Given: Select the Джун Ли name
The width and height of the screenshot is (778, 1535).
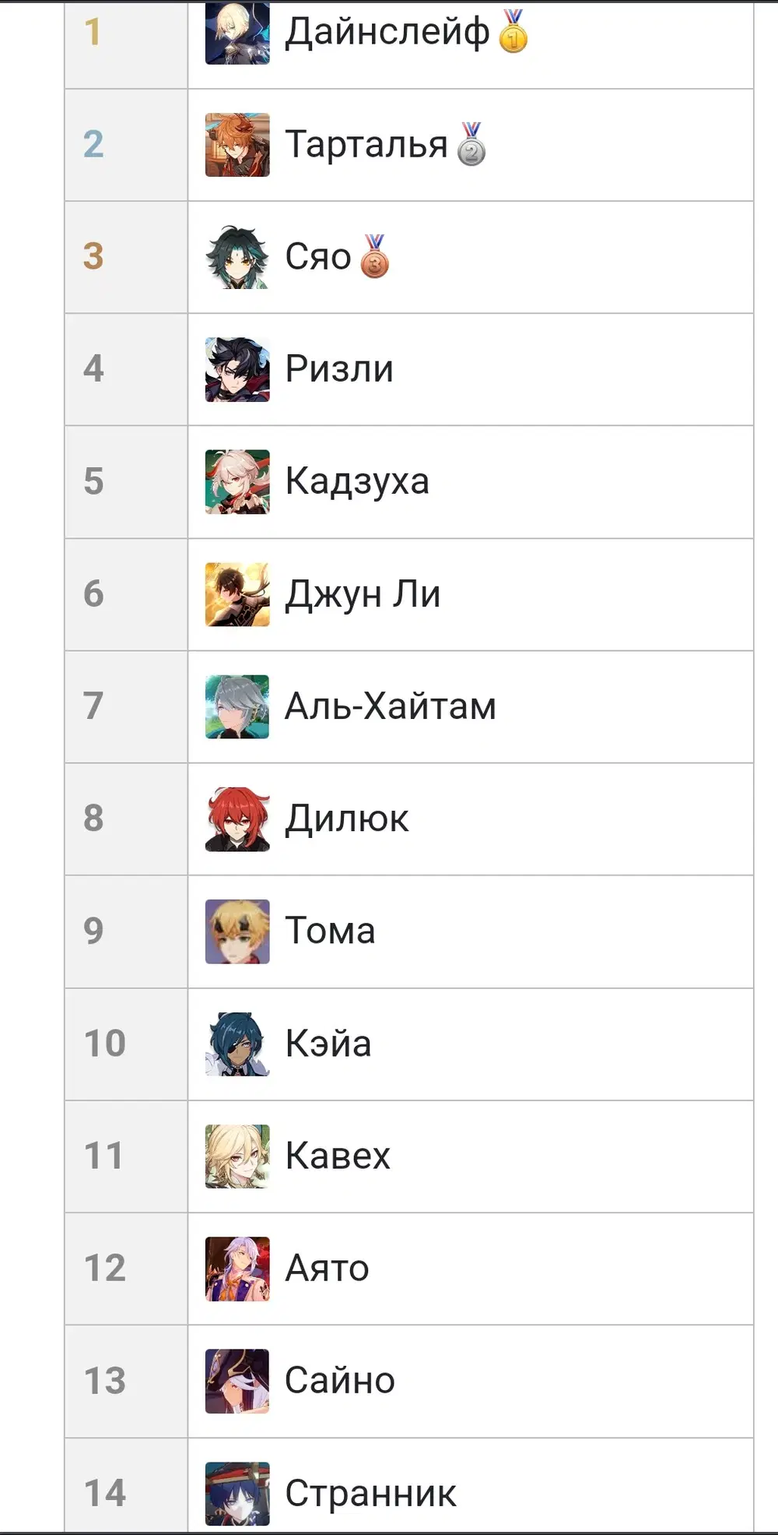Looking at the screenshot, I should point(363,594).
